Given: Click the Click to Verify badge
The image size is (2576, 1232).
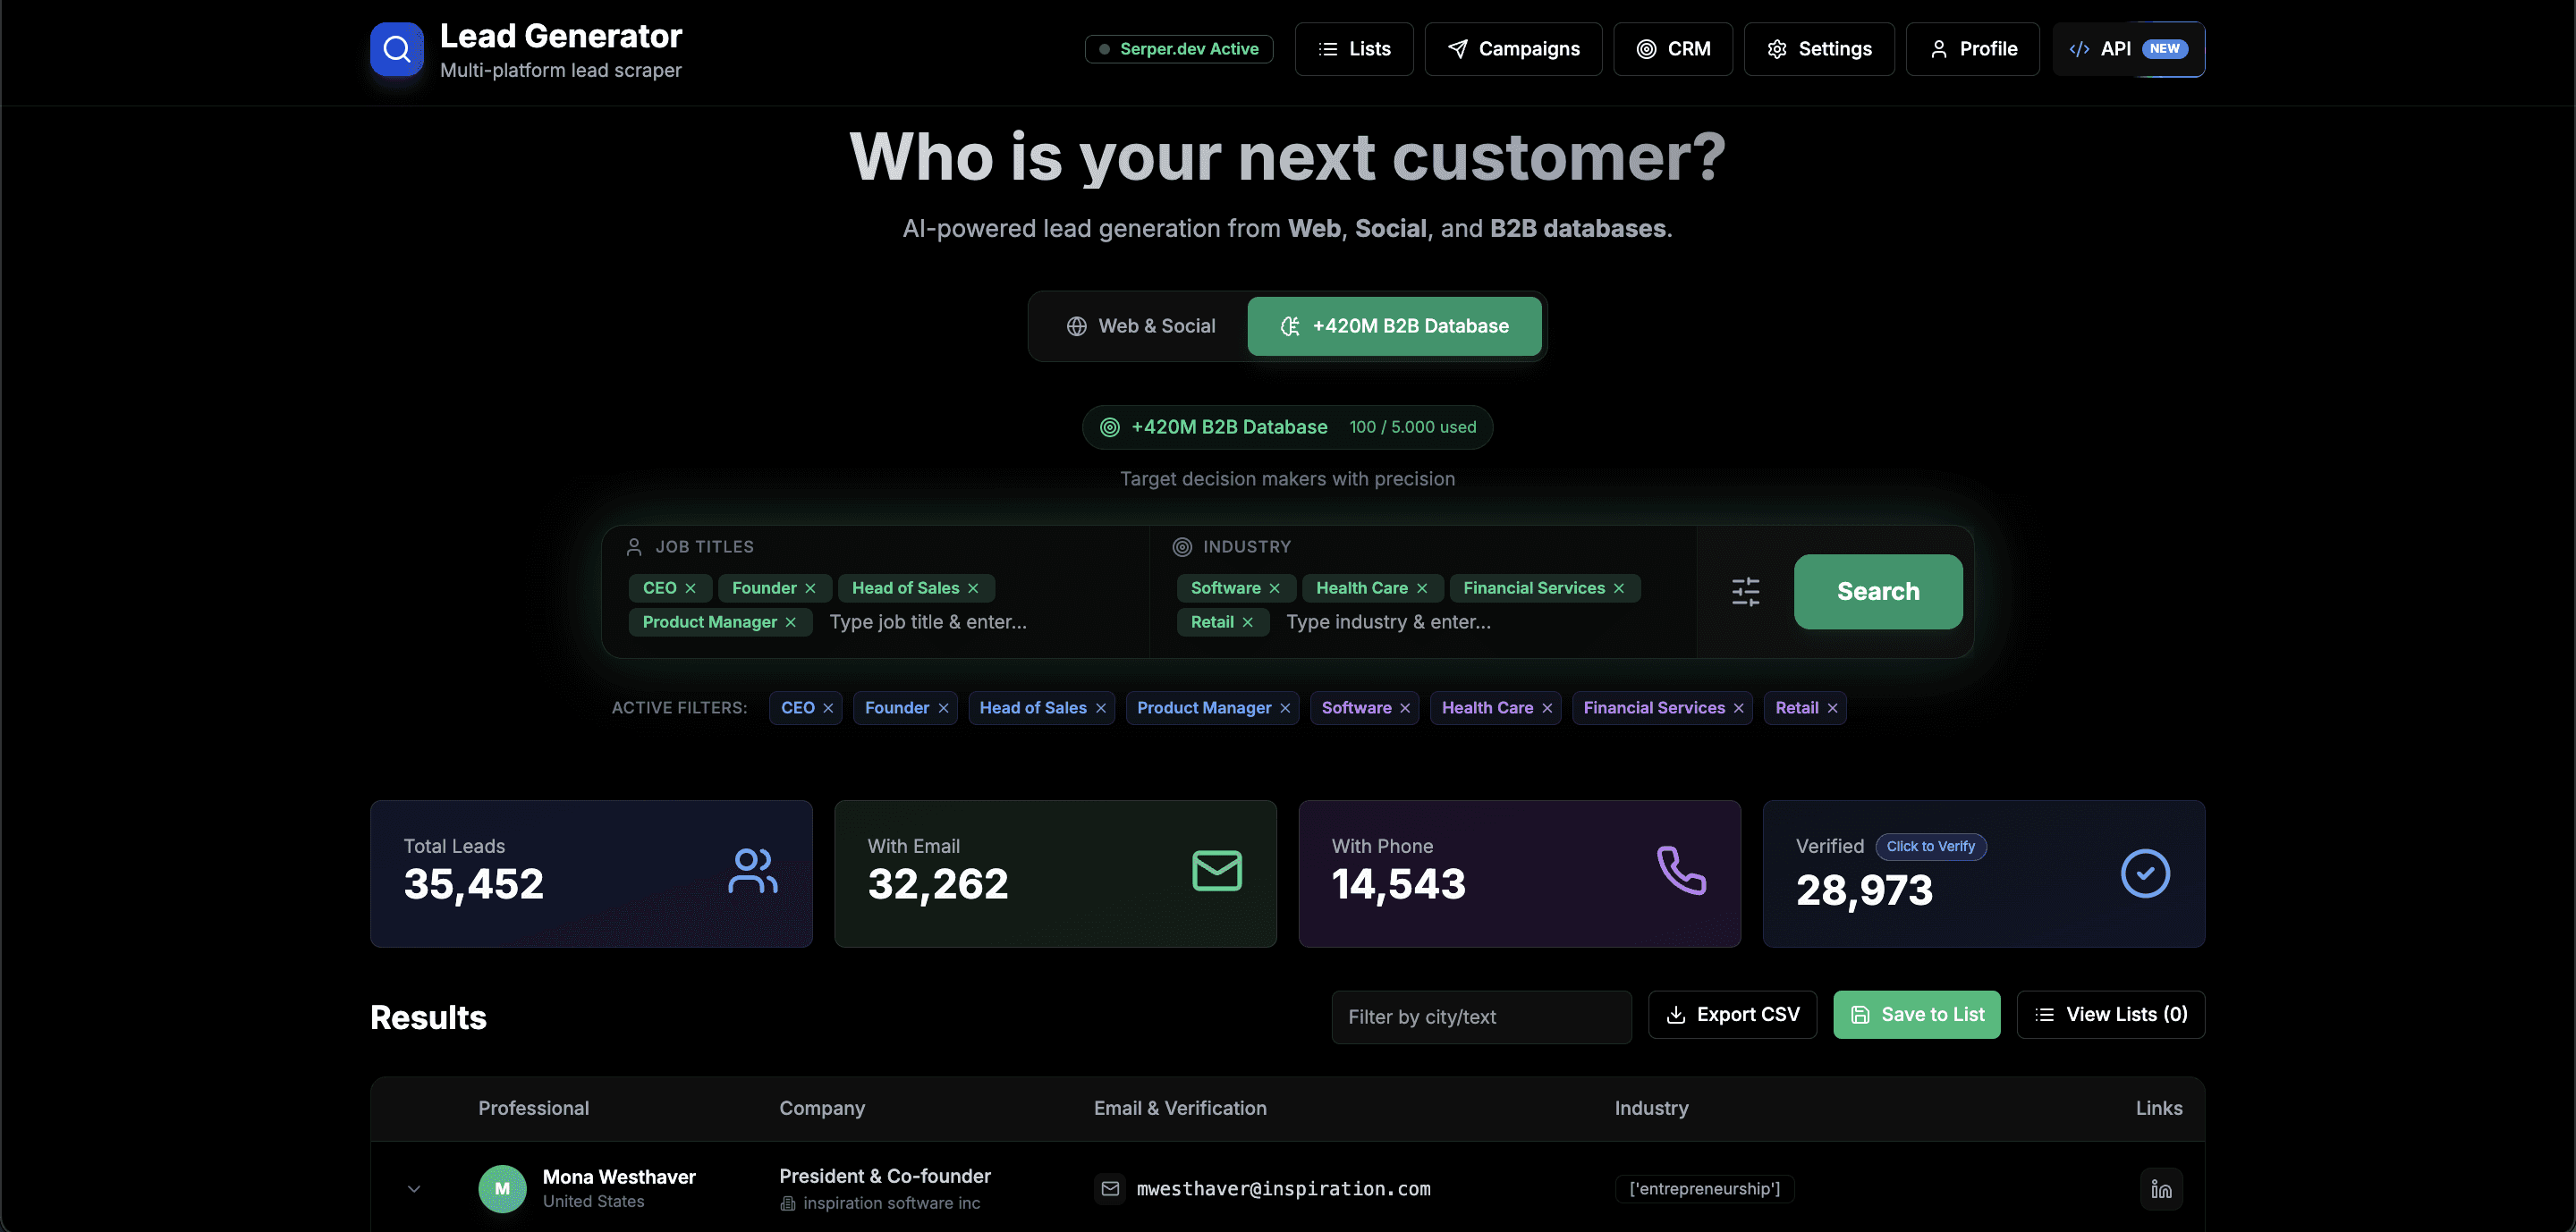Looking at the screenshot, I should click(x=1929, y=847).
